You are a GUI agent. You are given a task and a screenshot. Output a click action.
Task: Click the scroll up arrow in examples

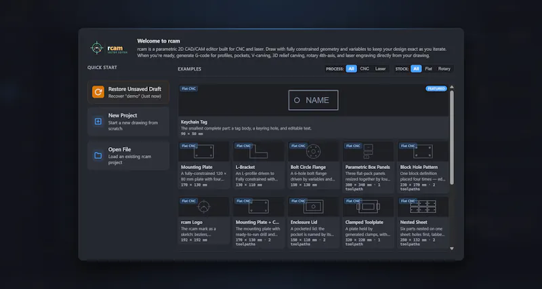click(451, 88)
